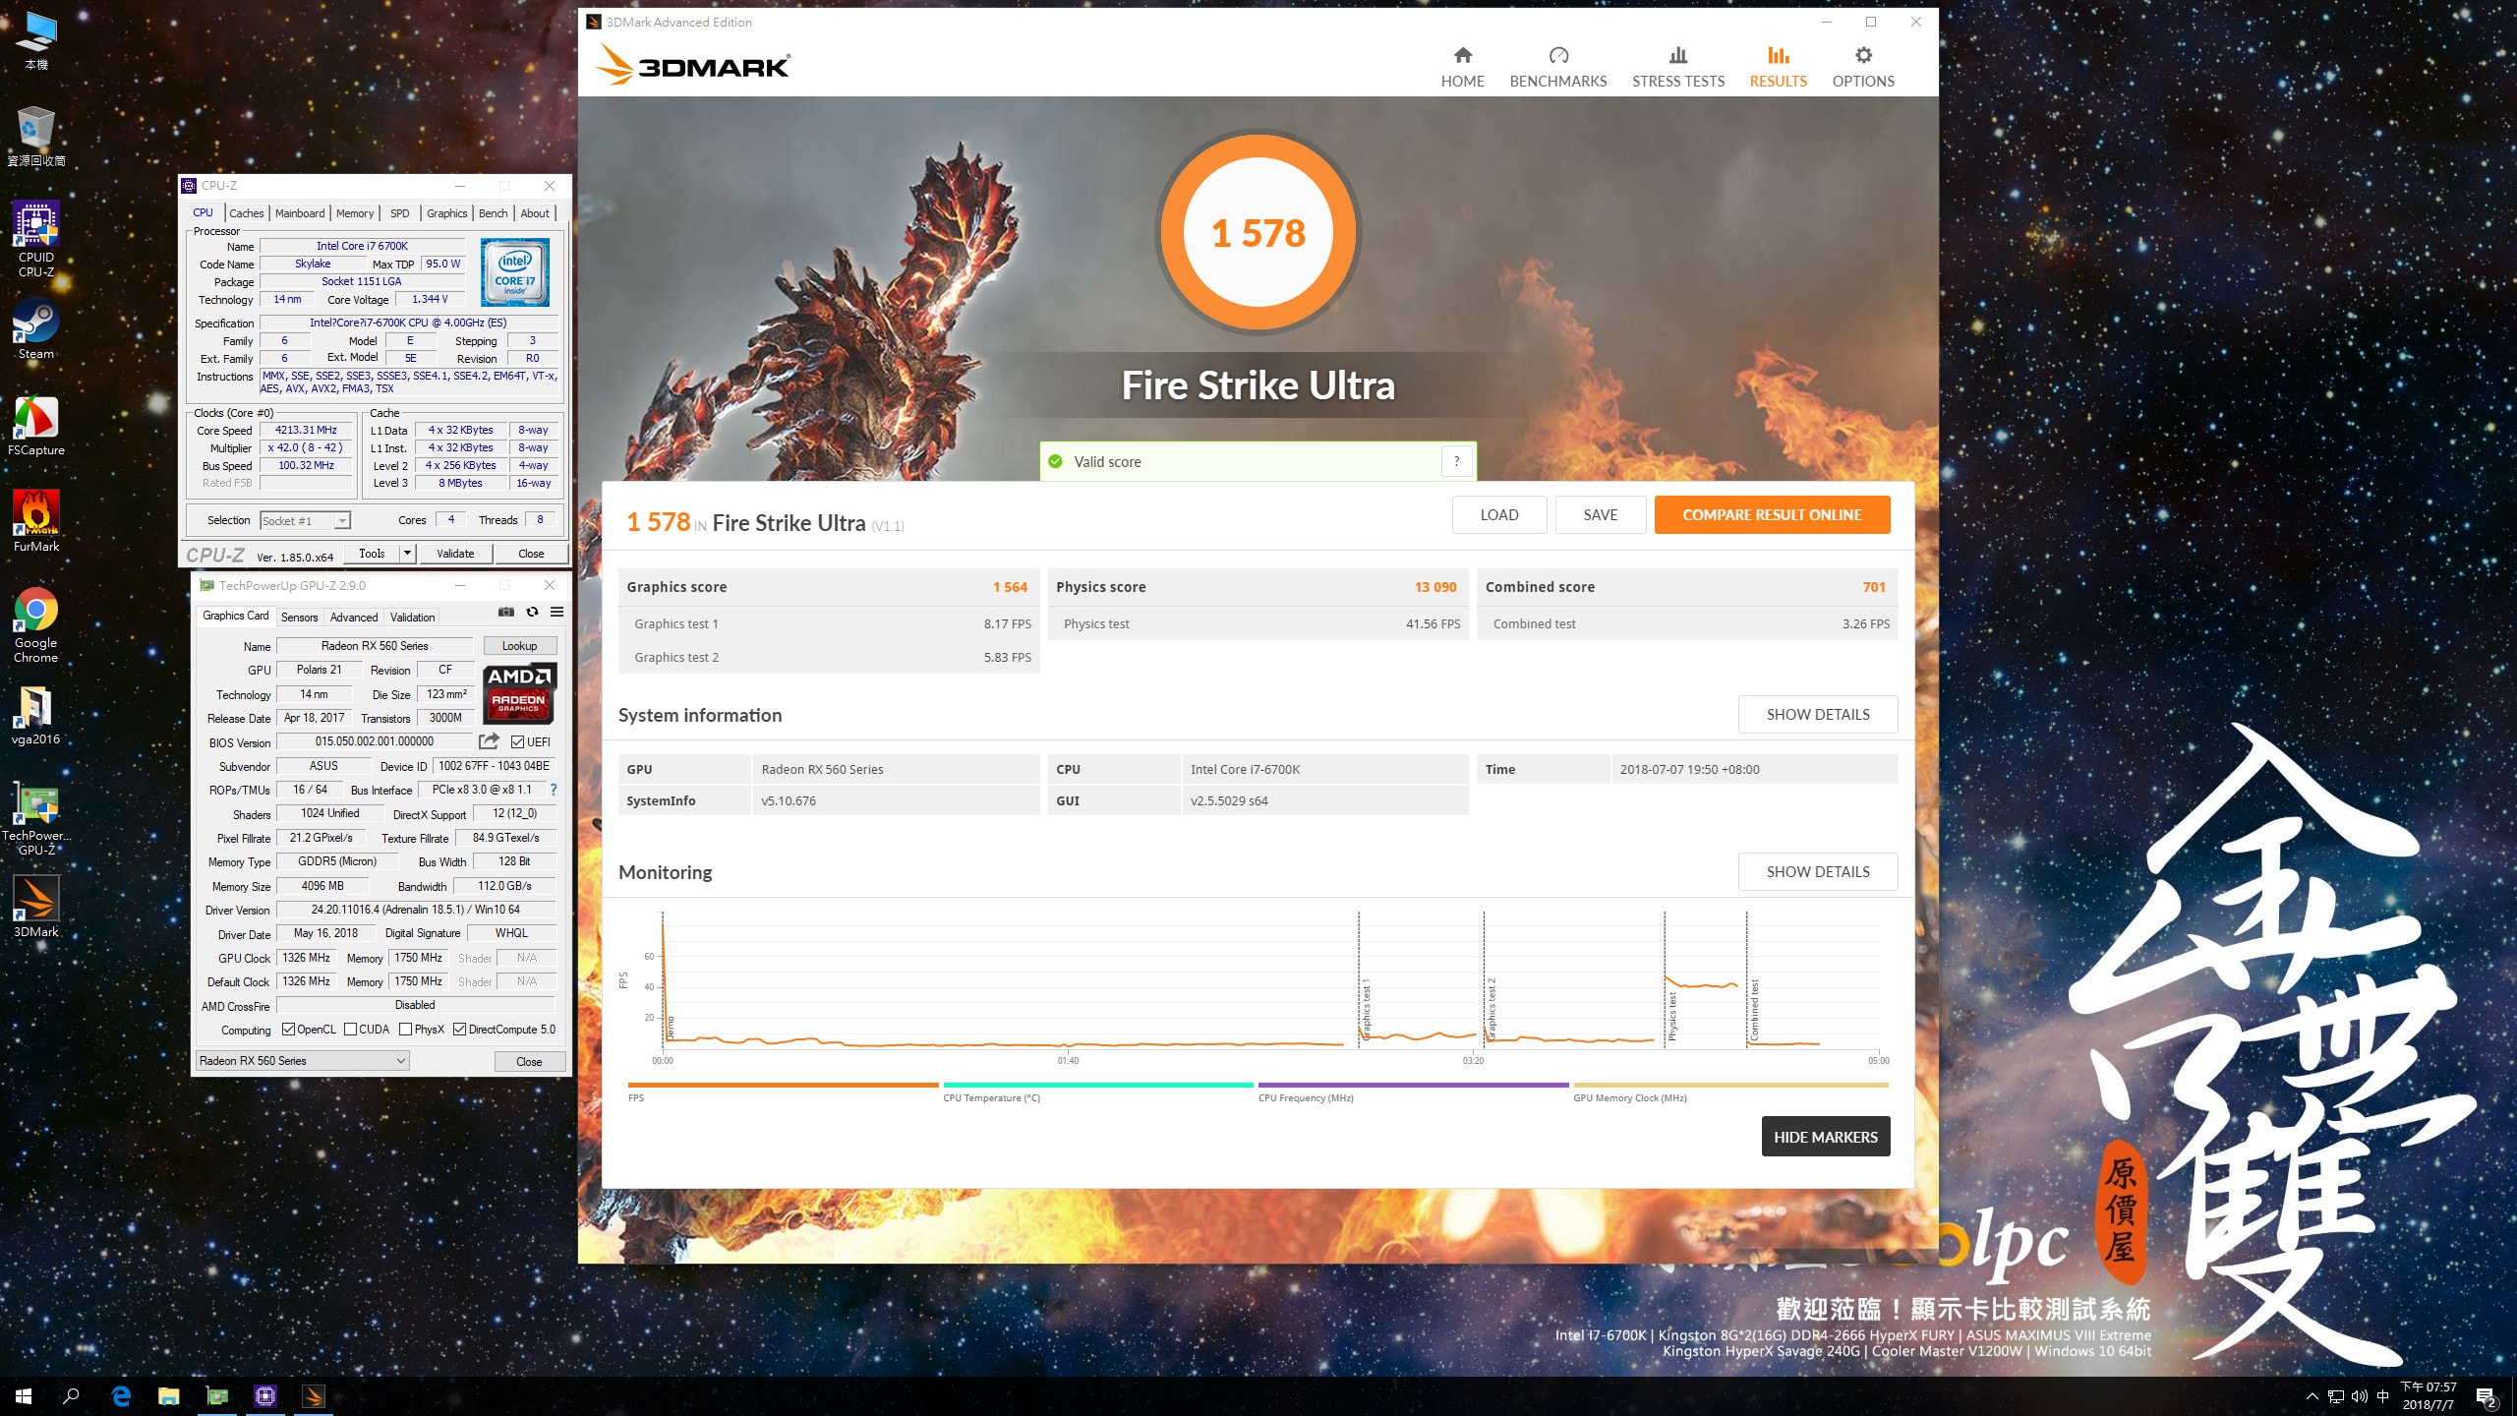2517x1416 pixels.
Task: Switch to GPU-Z Sensors tab
Action: [299, 618]
